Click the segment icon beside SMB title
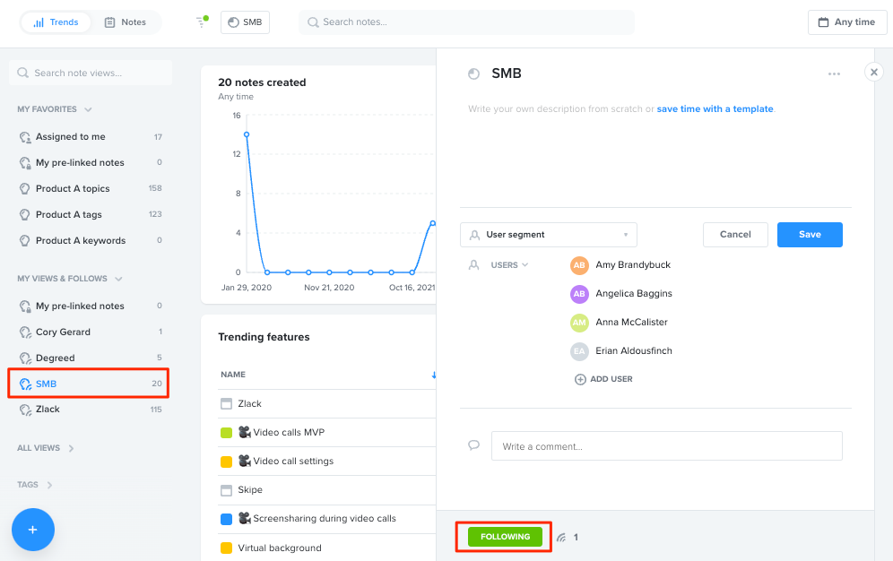The width and height of the screenshot is (893, 561). pos(473,73)
